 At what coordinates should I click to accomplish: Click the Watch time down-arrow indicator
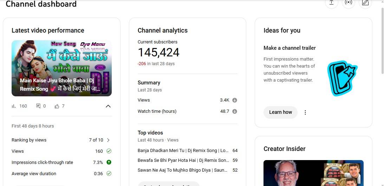[235, 111]
